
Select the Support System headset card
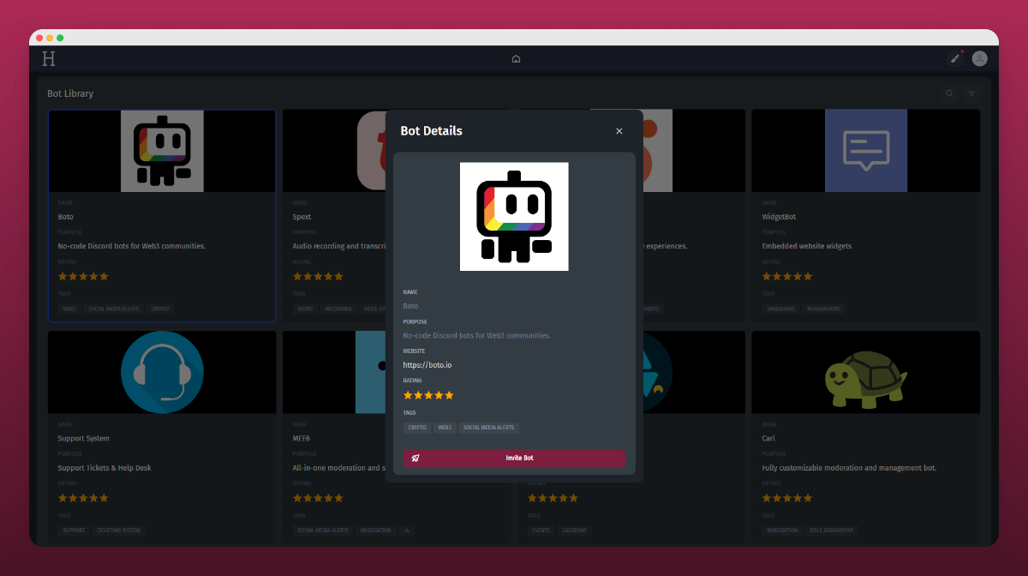[162, 373]
